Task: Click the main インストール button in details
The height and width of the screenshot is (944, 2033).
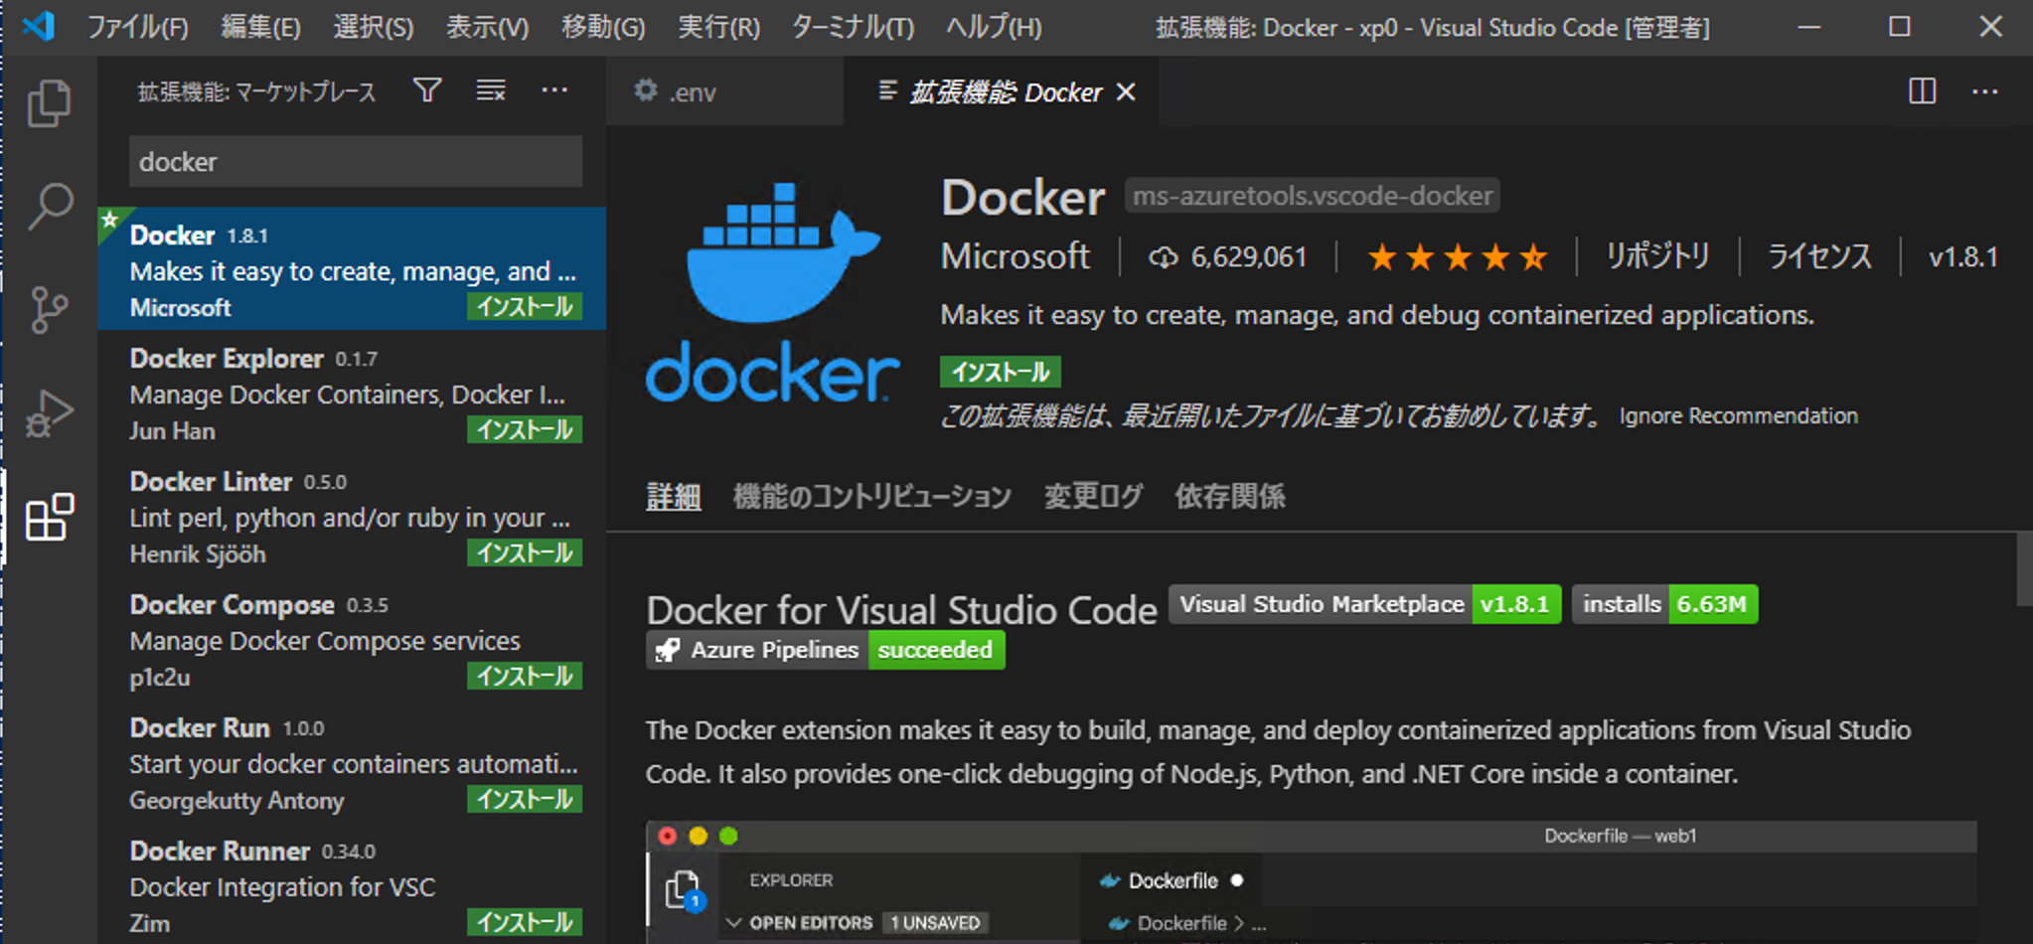Action: pyautogui.click(x=1001, y=373)
